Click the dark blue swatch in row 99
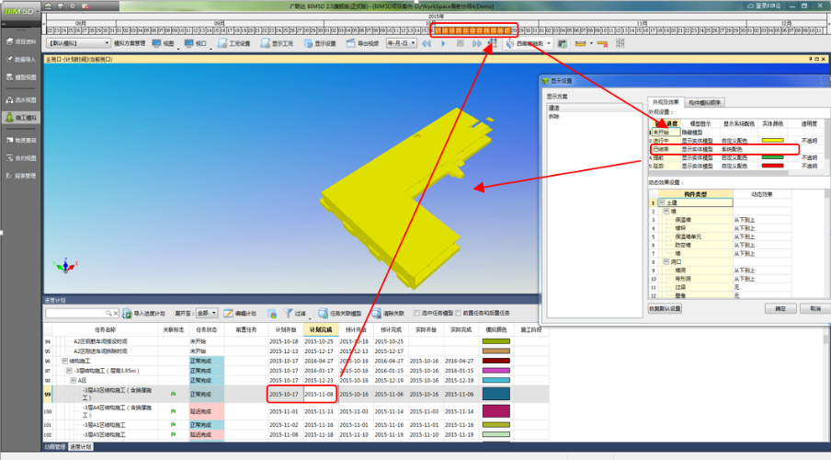The image size is (831, 460). pos(496,394)
